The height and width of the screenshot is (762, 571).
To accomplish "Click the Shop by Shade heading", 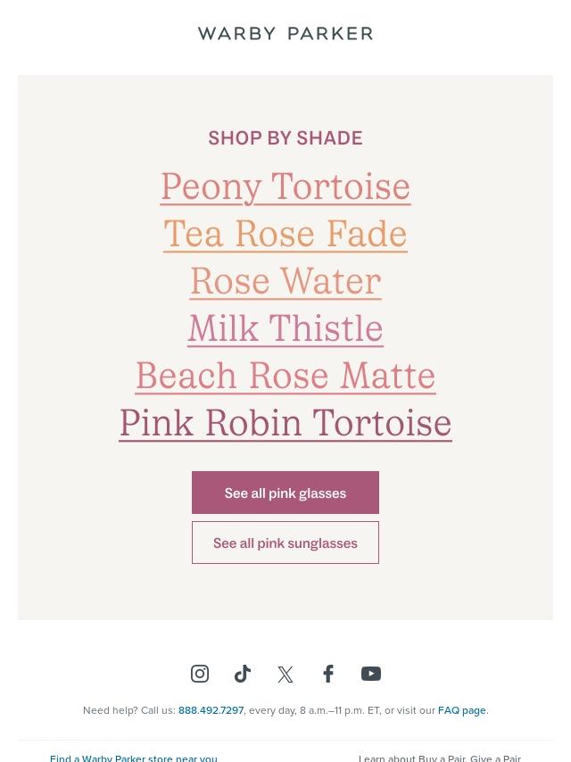I will 285,138.
